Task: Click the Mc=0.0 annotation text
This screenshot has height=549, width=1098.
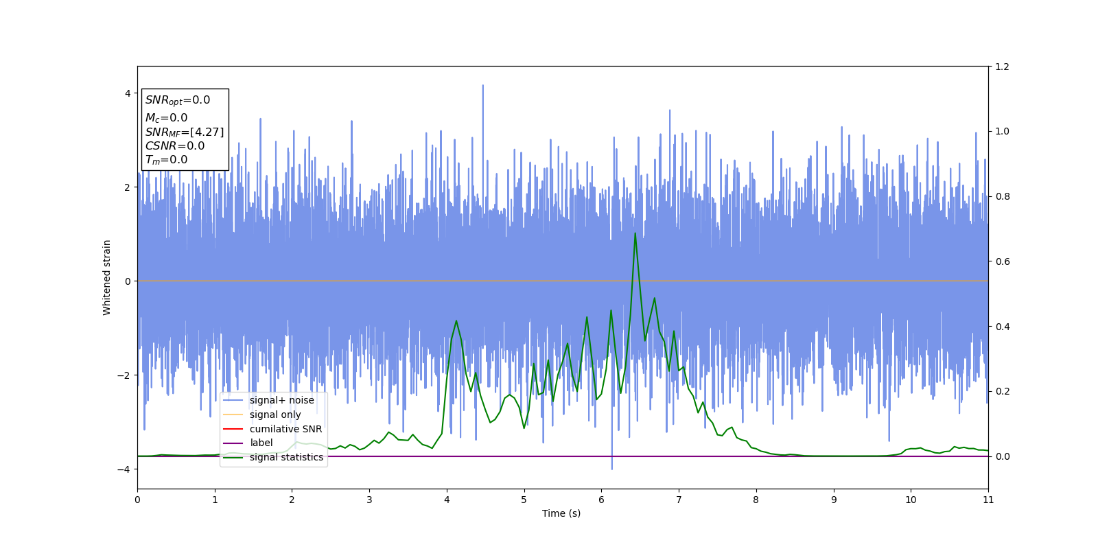Action: (x=166, y=118)
